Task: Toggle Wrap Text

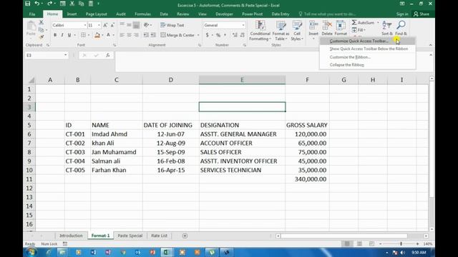Action: [x=172, y=26]
